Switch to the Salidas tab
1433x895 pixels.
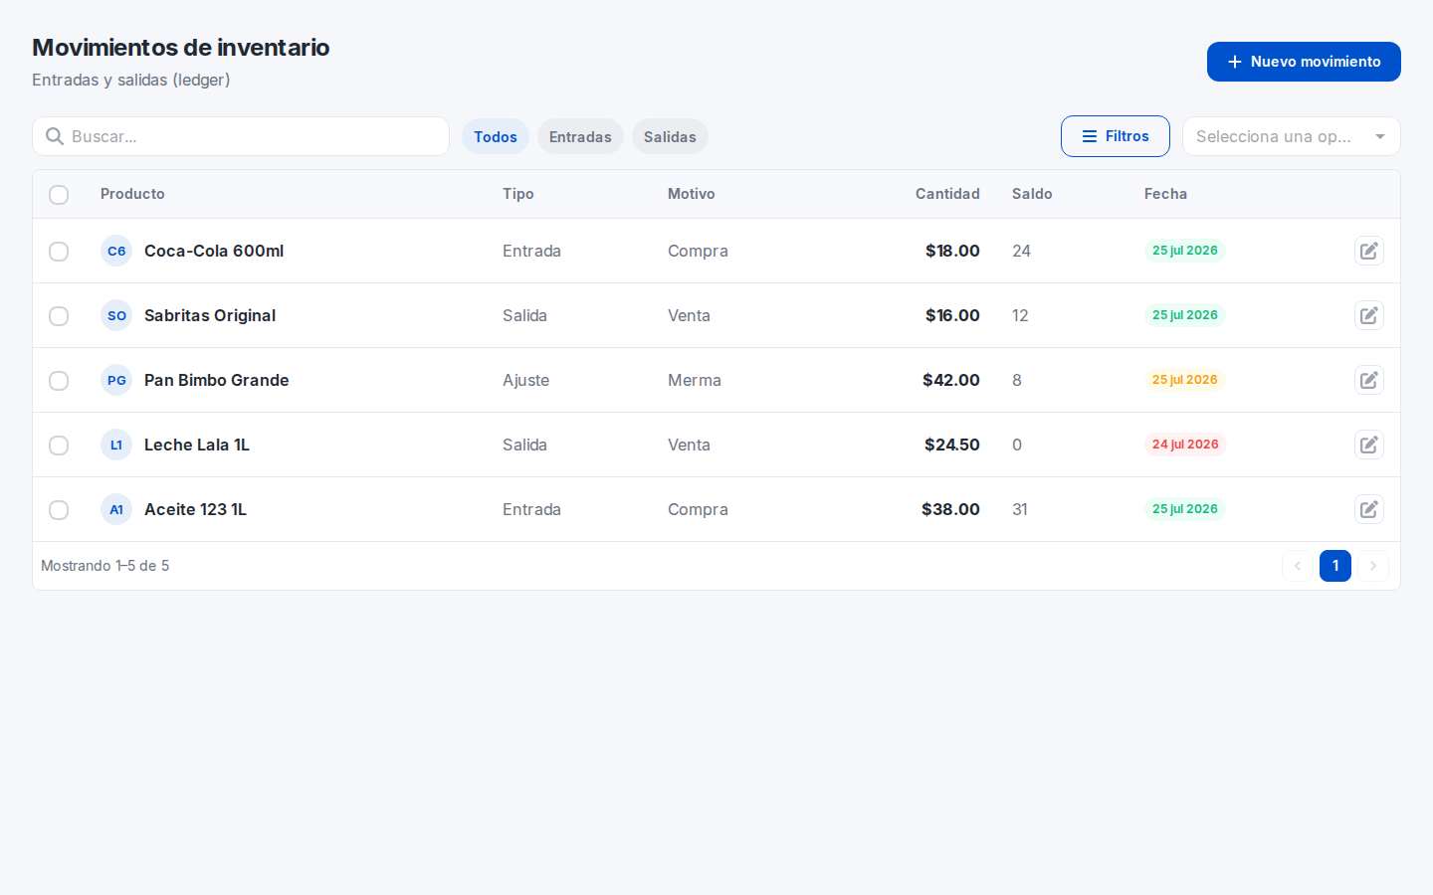[670, 136]
